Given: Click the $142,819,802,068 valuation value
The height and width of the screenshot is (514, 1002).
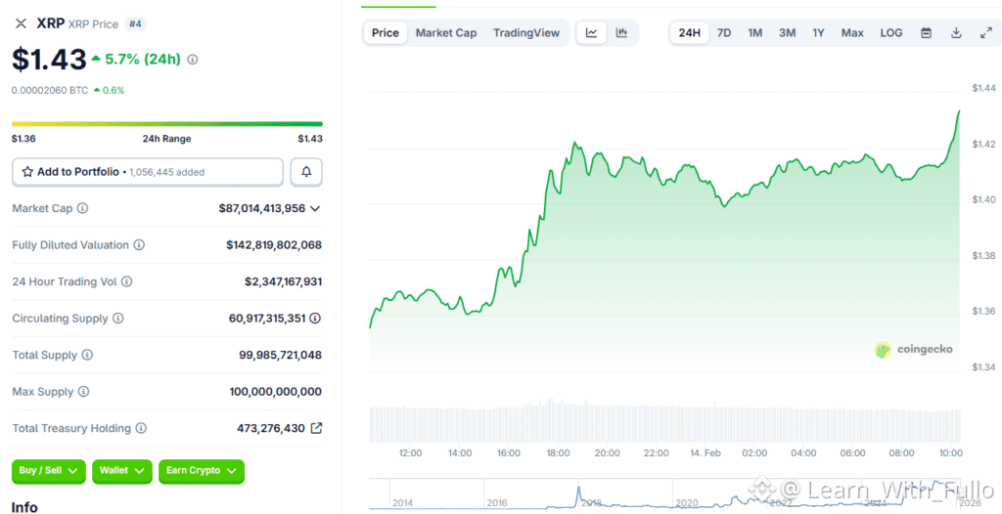Looking at the screenshot, I should [274, 244].
